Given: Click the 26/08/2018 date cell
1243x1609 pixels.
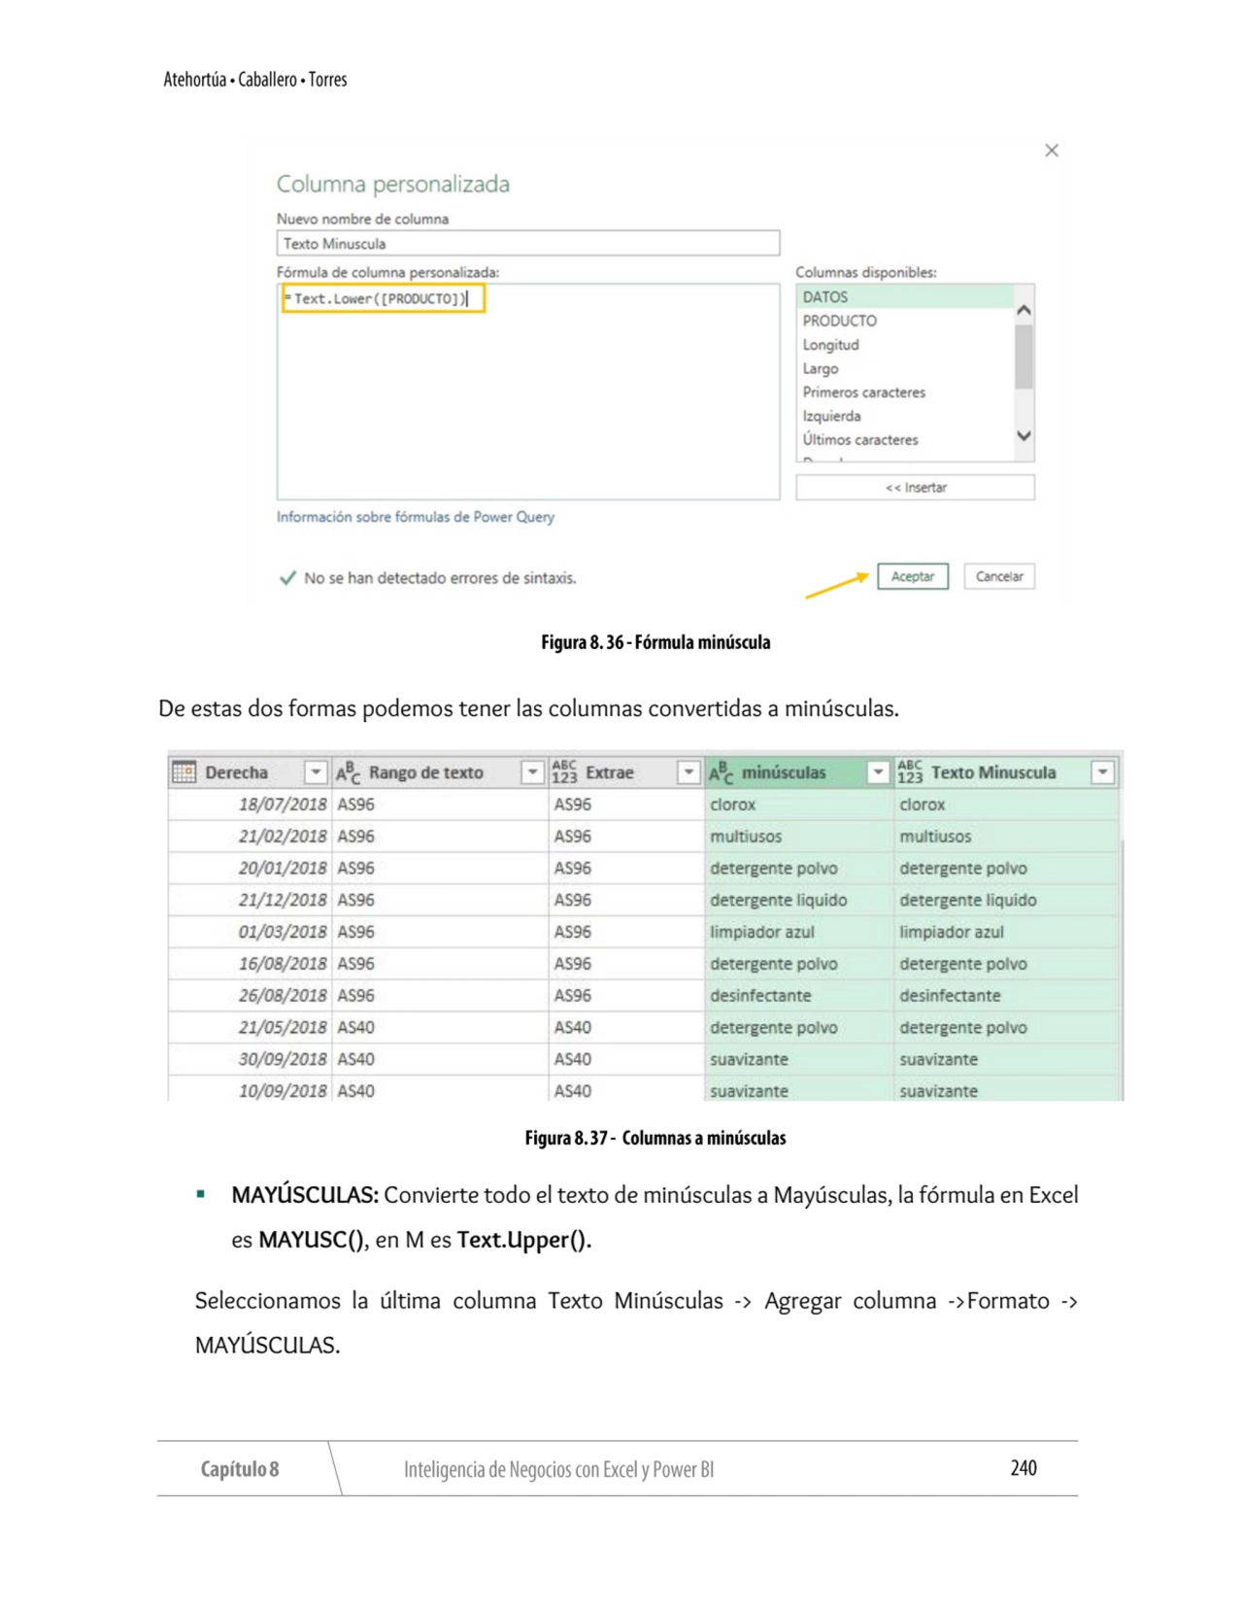Looking at the screenshot, I should [x=251, y=996].
